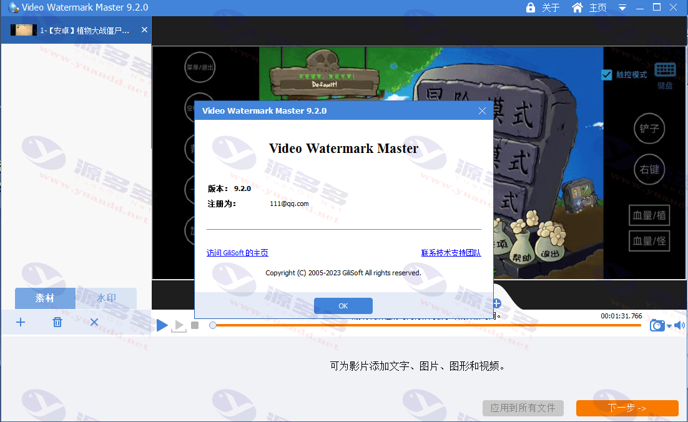Close the 植物大战僵尸 video file tab
The image size is (688, 422).
pyautogui.click(x=144, y=30)
